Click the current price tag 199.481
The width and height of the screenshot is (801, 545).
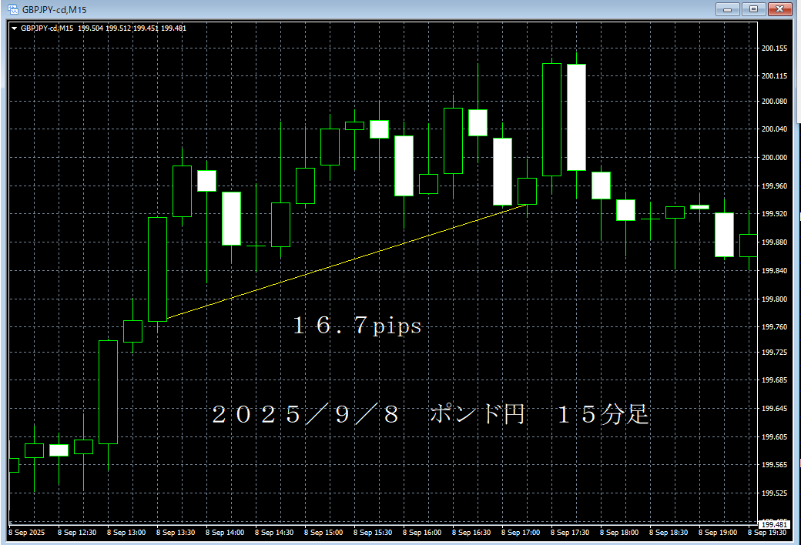tap(774, 524)
